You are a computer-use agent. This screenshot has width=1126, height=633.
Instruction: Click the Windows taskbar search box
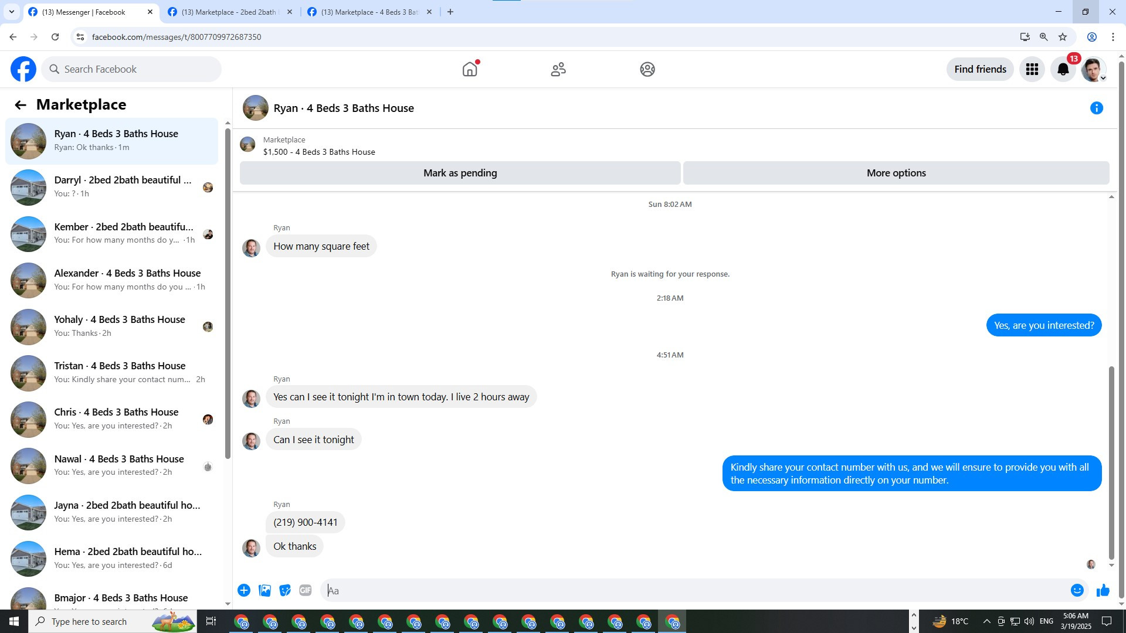coord(113,621)
